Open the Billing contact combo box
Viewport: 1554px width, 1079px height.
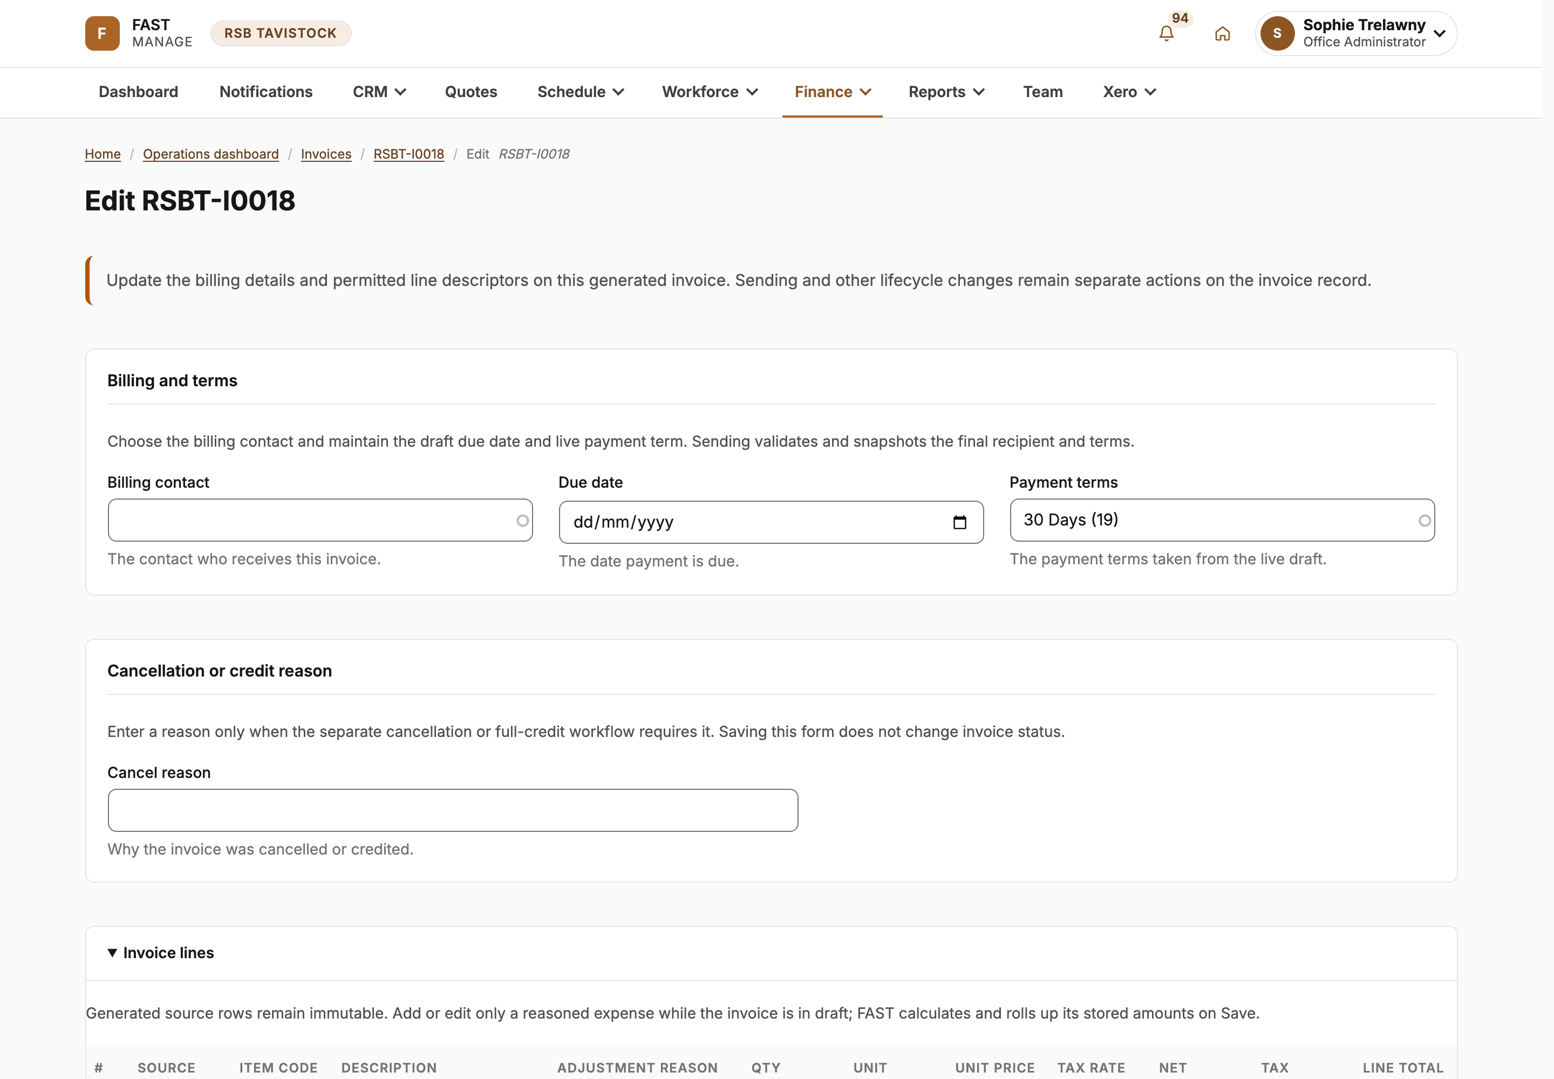pyautogui.click(x=320, y=520)
